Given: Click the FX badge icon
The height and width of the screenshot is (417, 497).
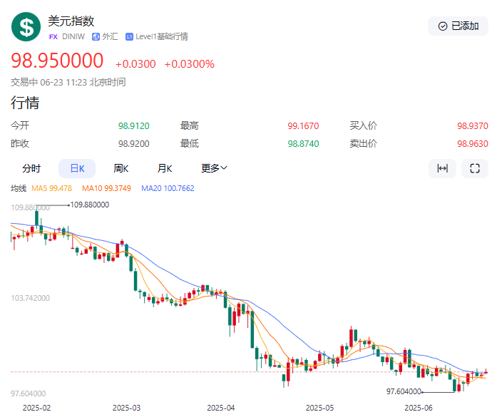Looking at the screenshot, I should (53, 37).
